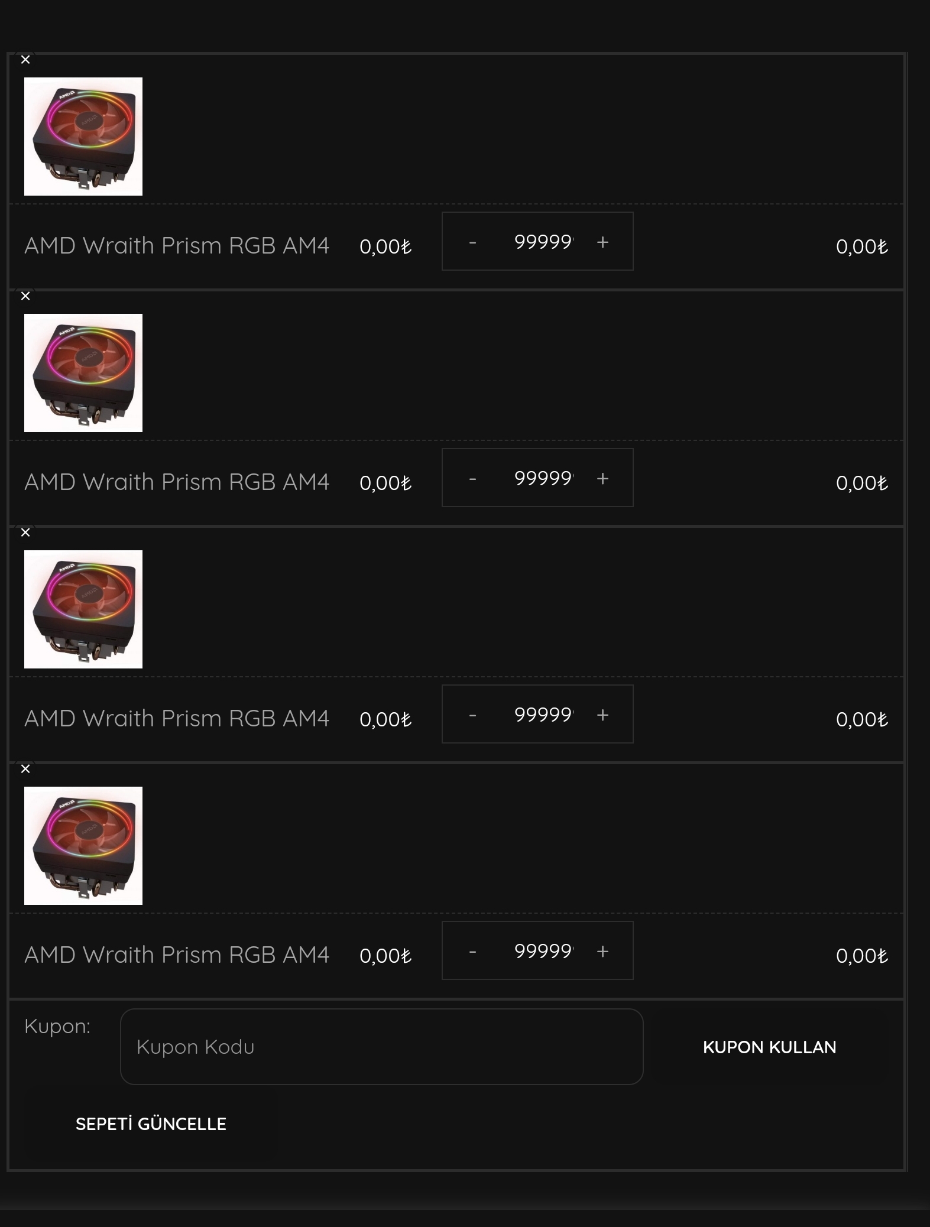The image size is (930, 1227).
Task: Decrease quantity of the fourth cart item
Action: tap(472, 951)
